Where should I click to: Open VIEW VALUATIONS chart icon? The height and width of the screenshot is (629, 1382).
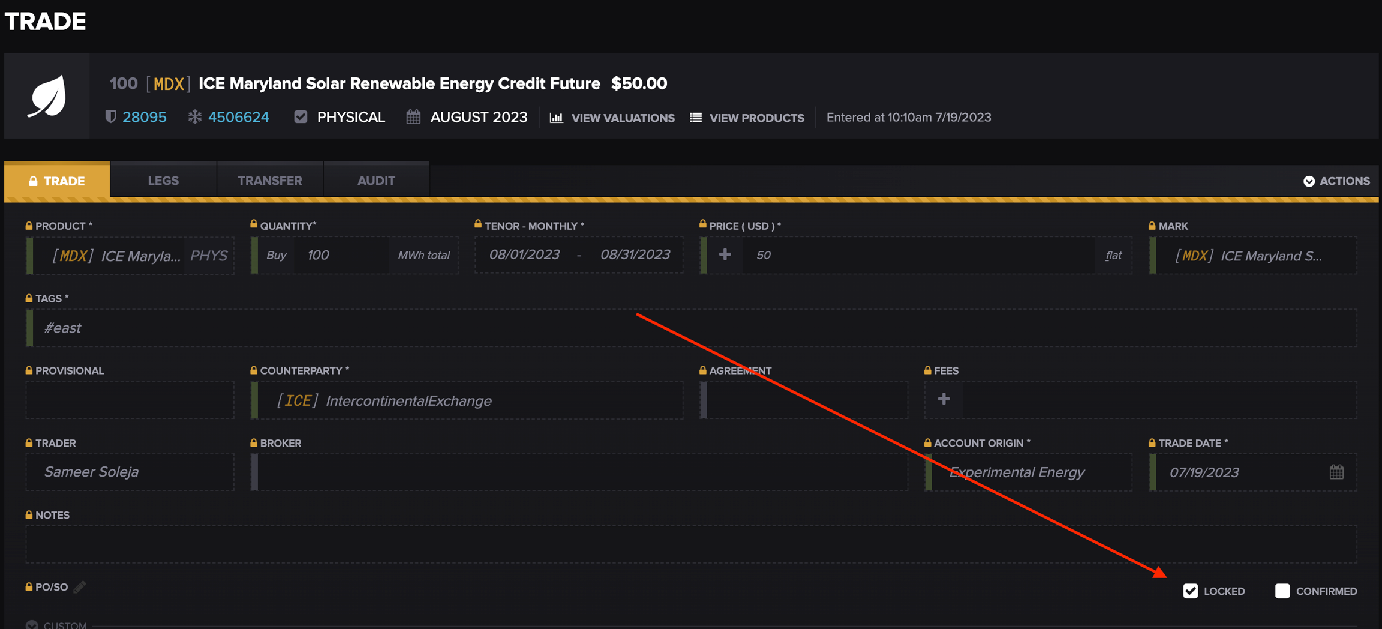pos(555,117)
